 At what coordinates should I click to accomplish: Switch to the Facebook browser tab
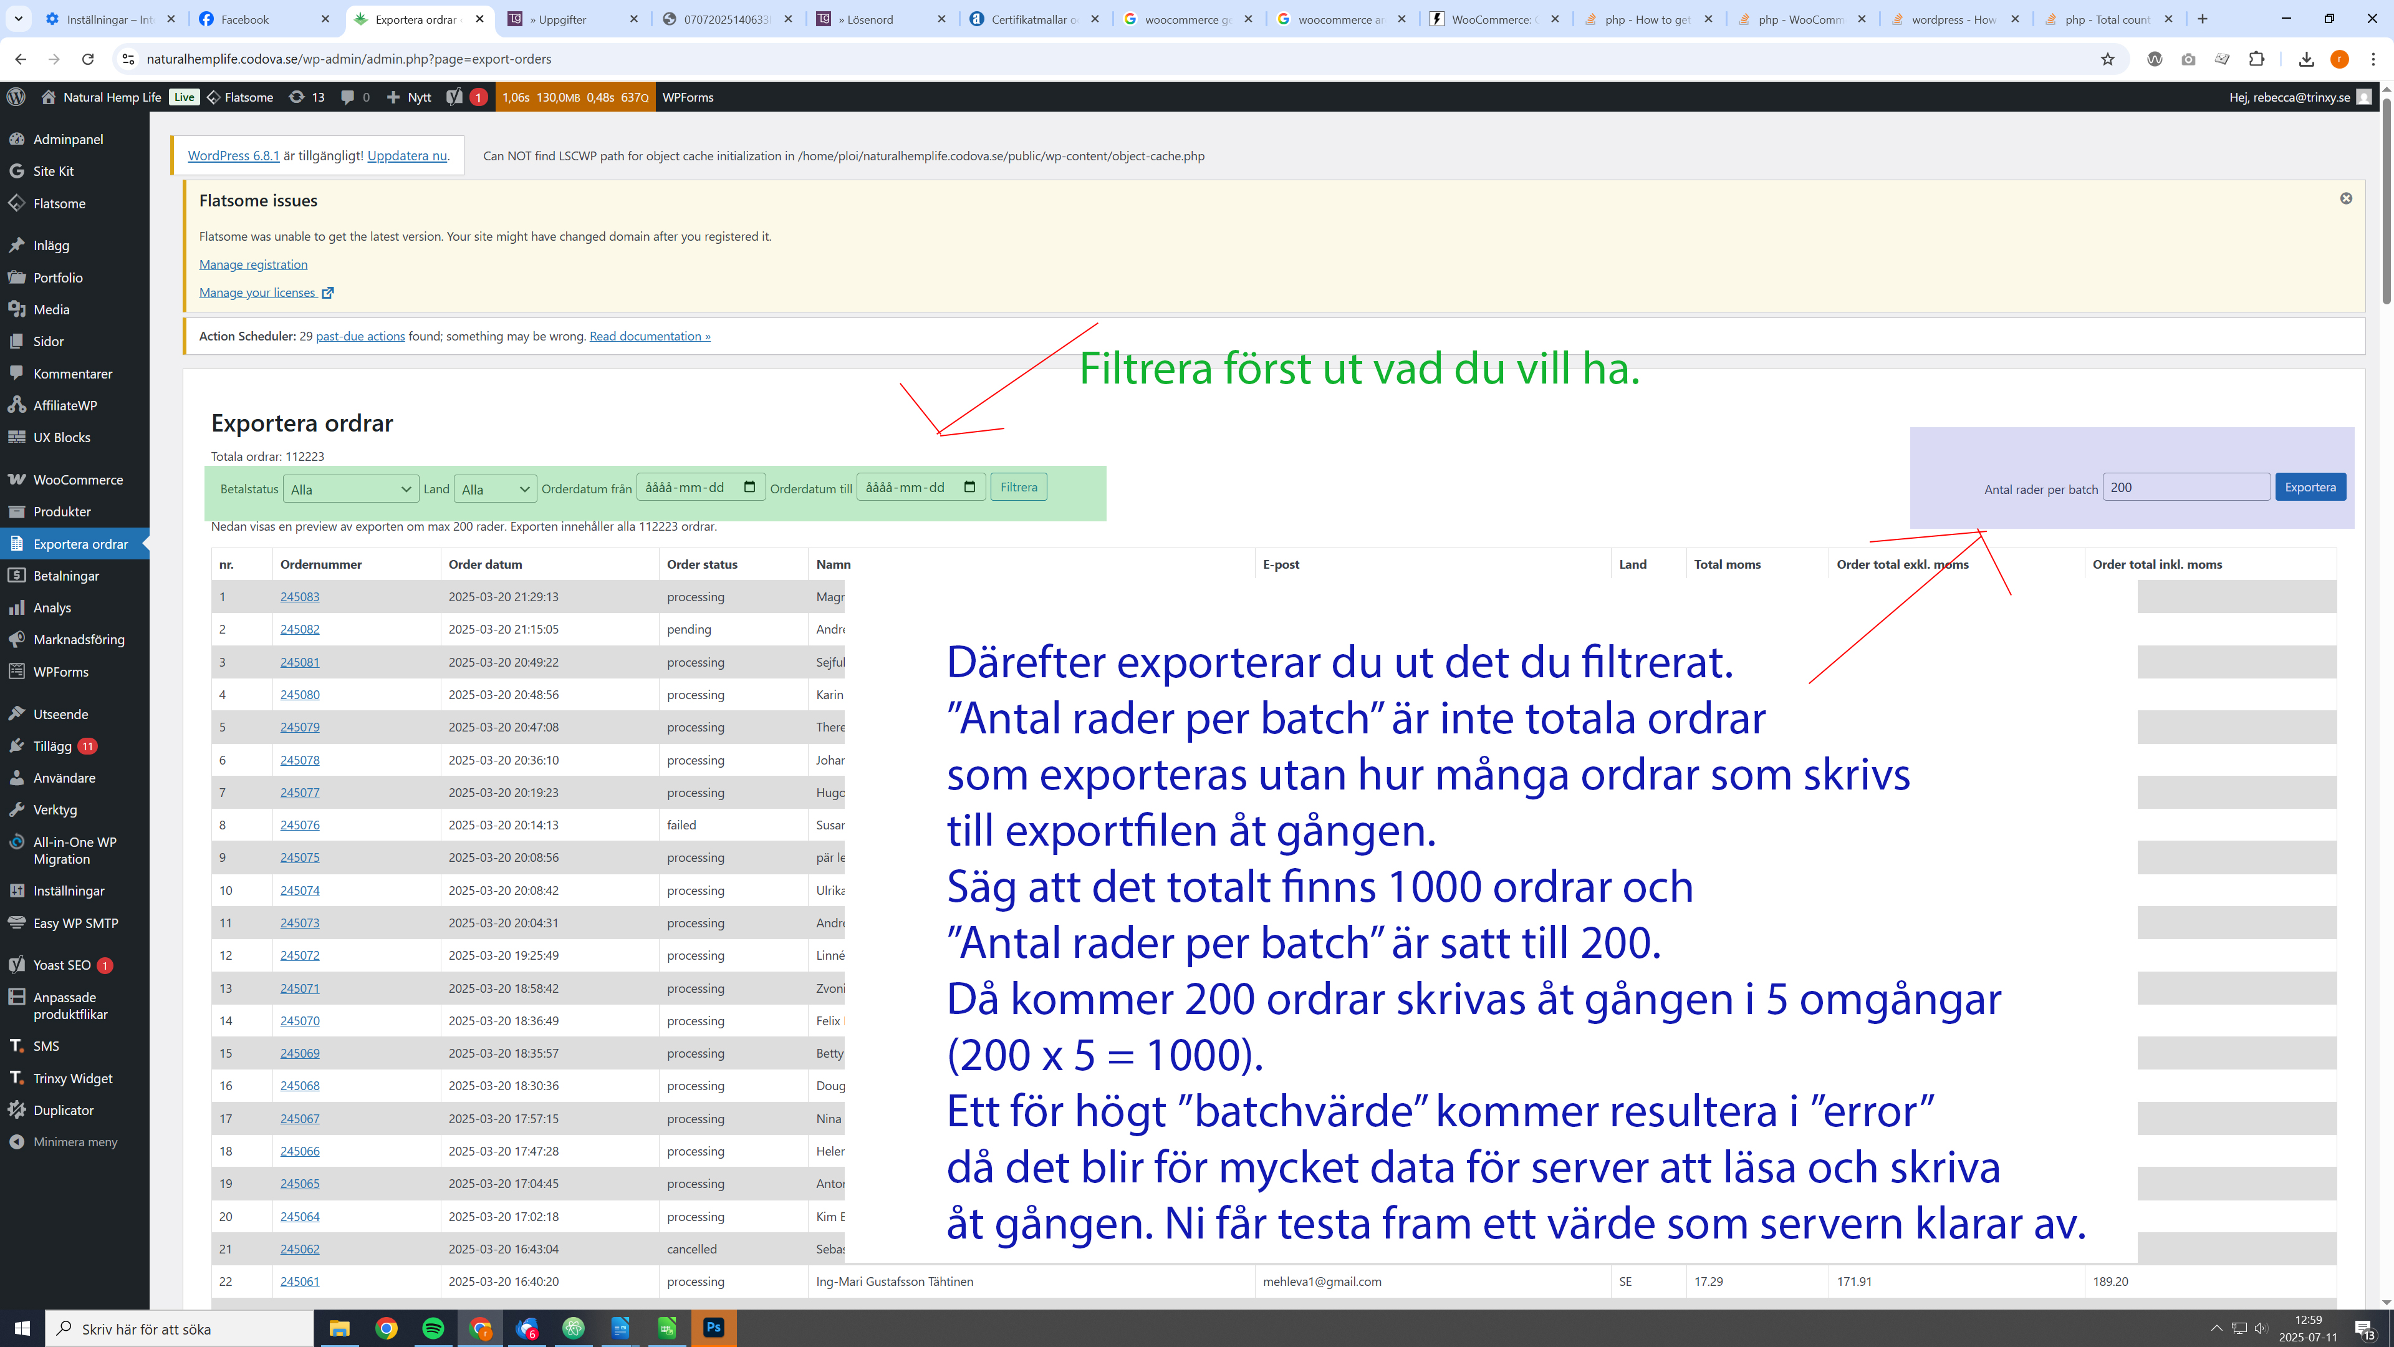click(x=246, y=19)
